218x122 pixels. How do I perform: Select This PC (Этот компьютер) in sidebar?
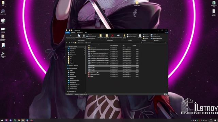coord(72,68)
